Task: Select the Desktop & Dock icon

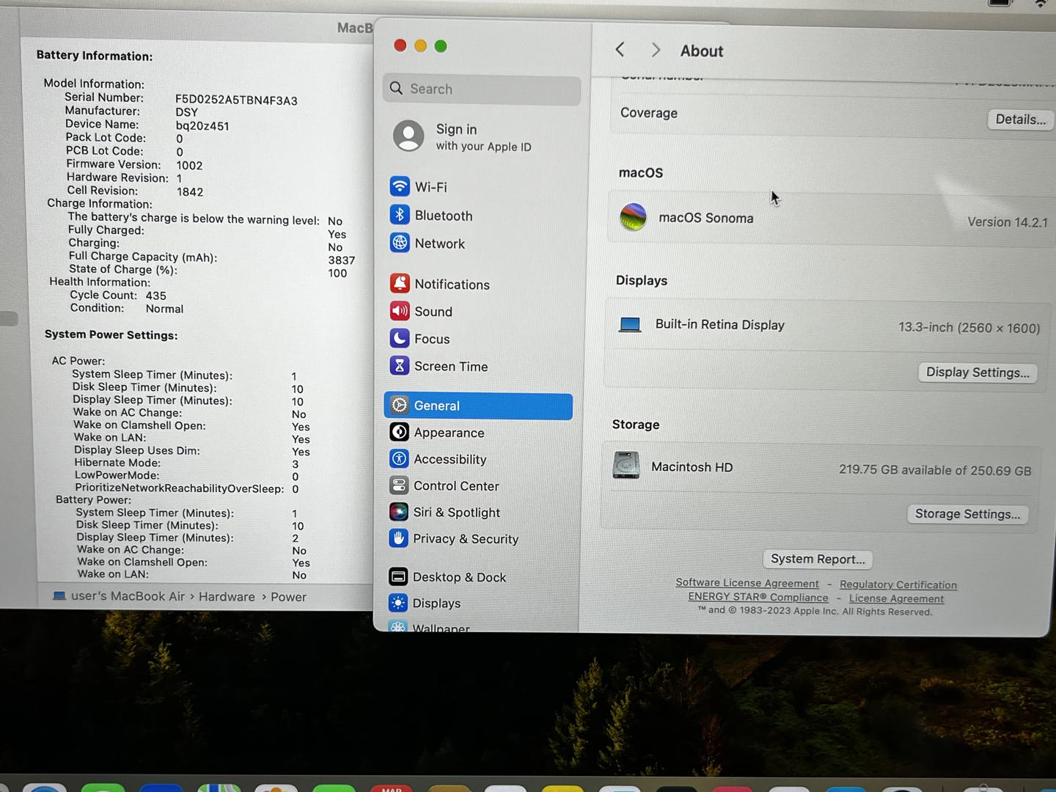Action: [398, 576]
